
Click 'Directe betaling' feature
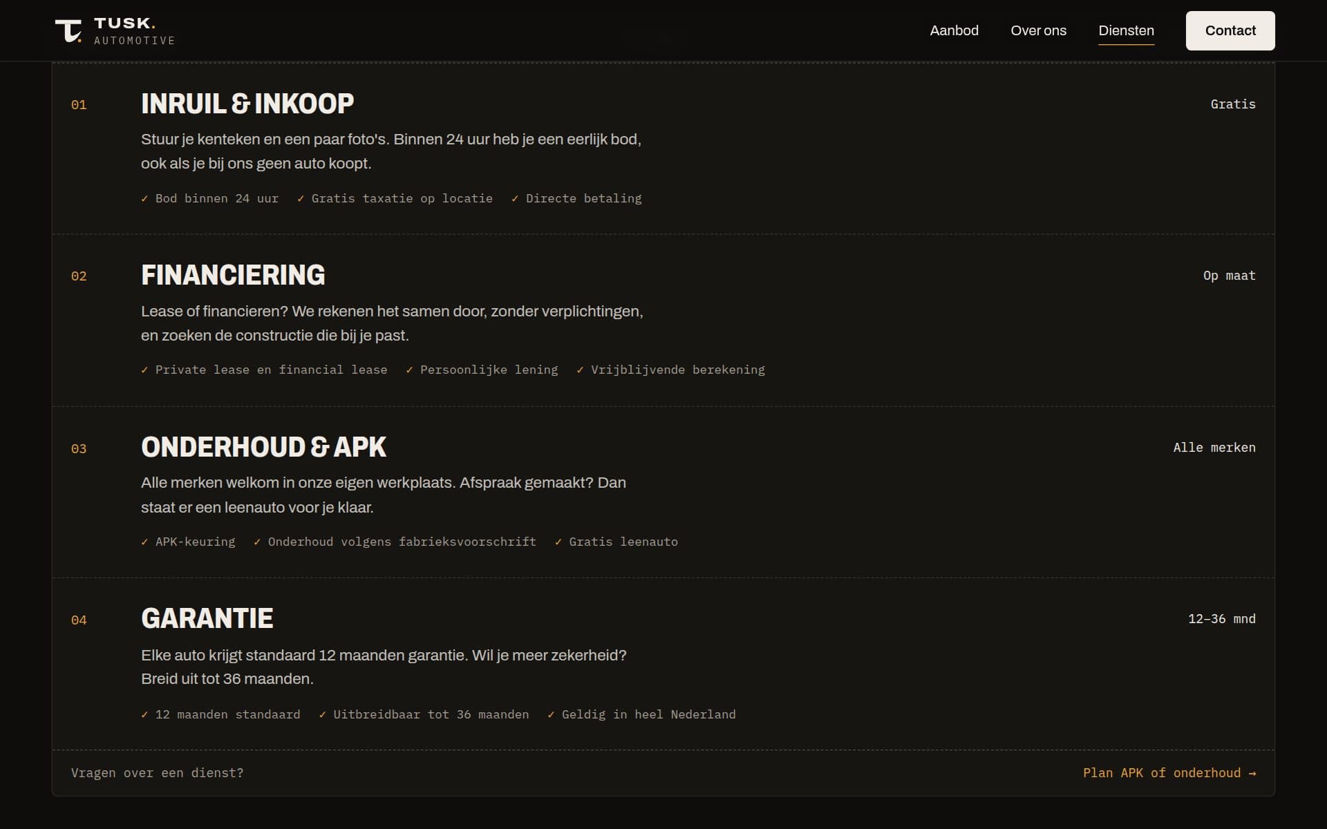click(x=576, y=198)
